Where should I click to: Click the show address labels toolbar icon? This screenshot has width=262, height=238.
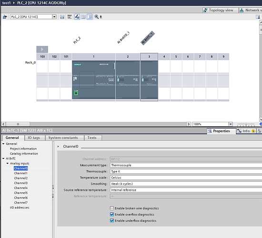pos(62,17)
